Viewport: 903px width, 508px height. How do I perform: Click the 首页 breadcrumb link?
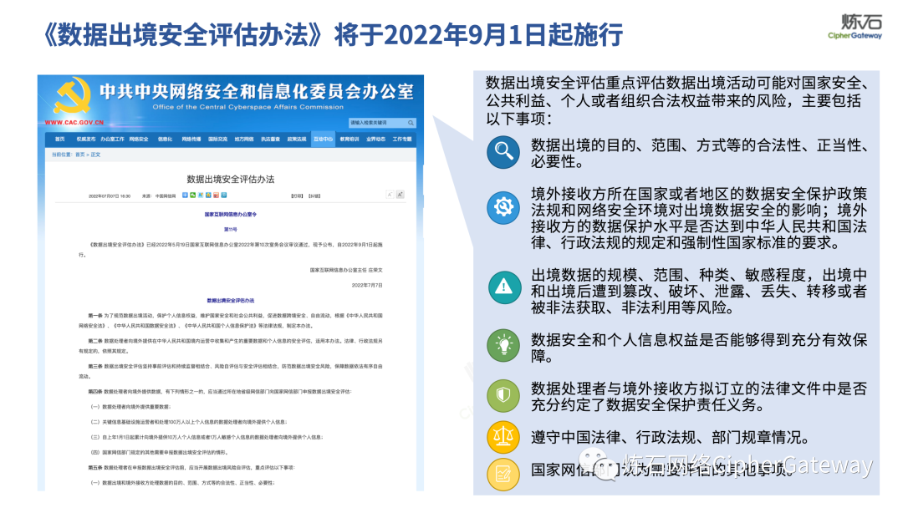click(80, 155)
